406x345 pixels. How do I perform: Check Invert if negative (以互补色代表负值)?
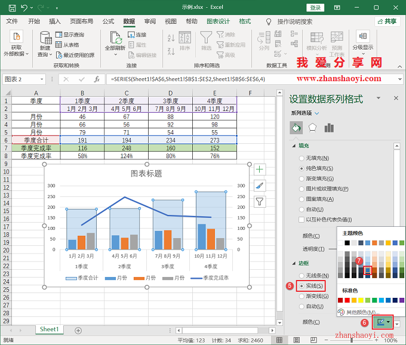tap(302, 220)
